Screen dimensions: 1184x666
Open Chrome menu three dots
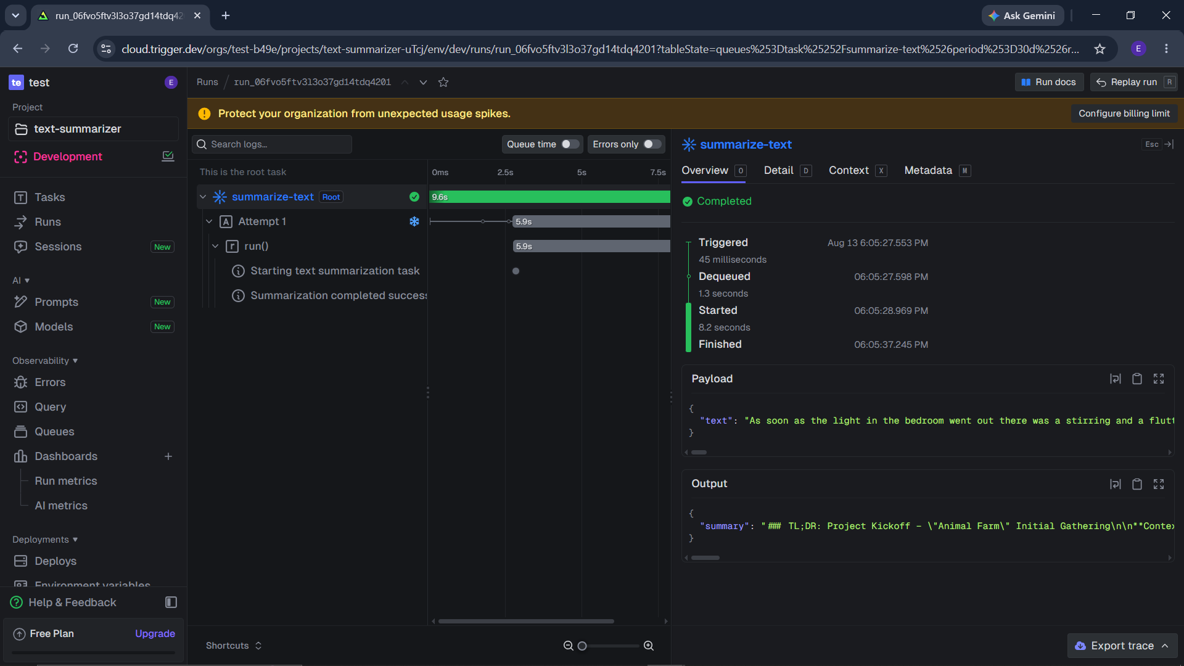(1166, 49)
